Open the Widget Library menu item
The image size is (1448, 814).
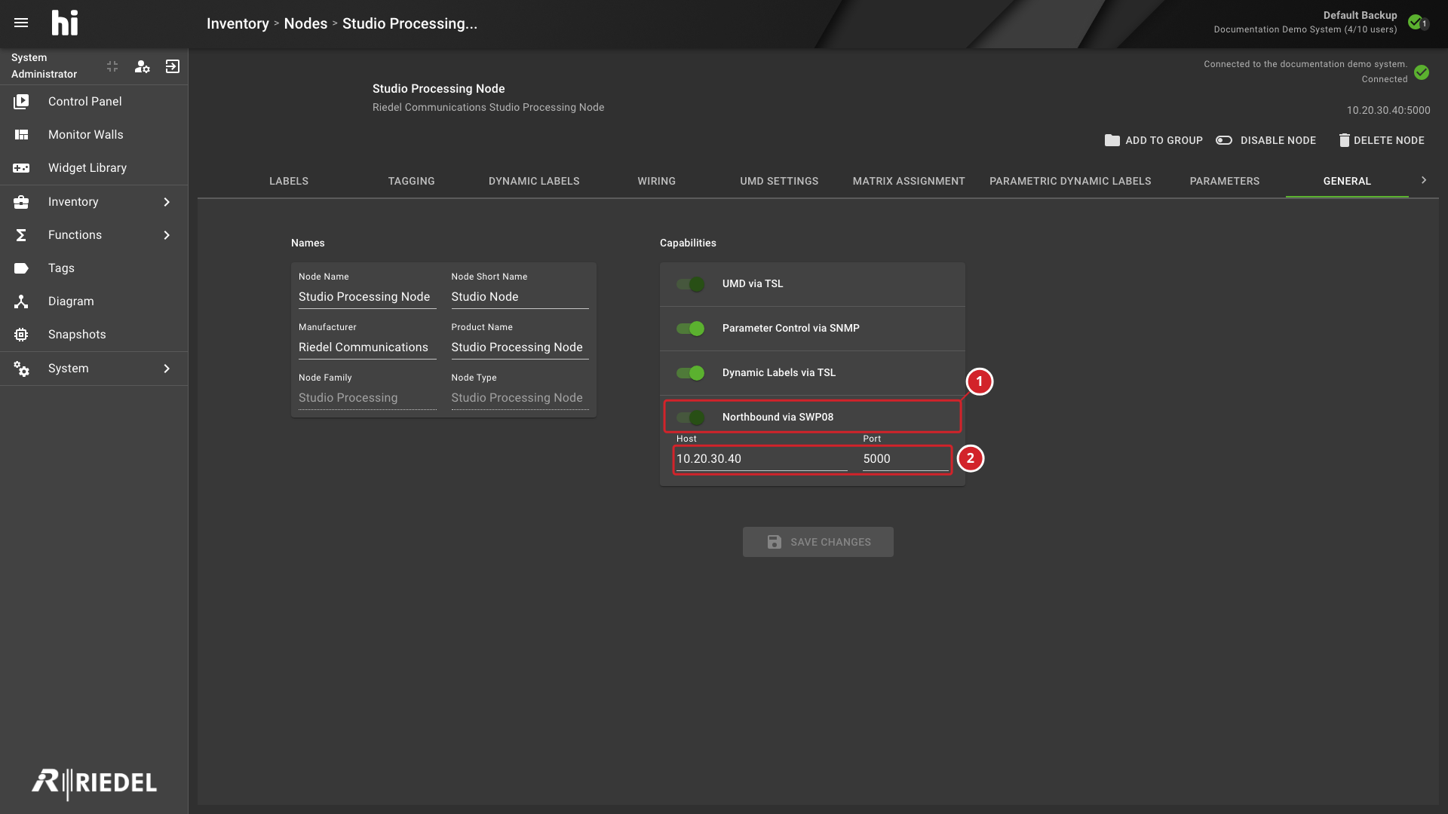coord(94,167)
